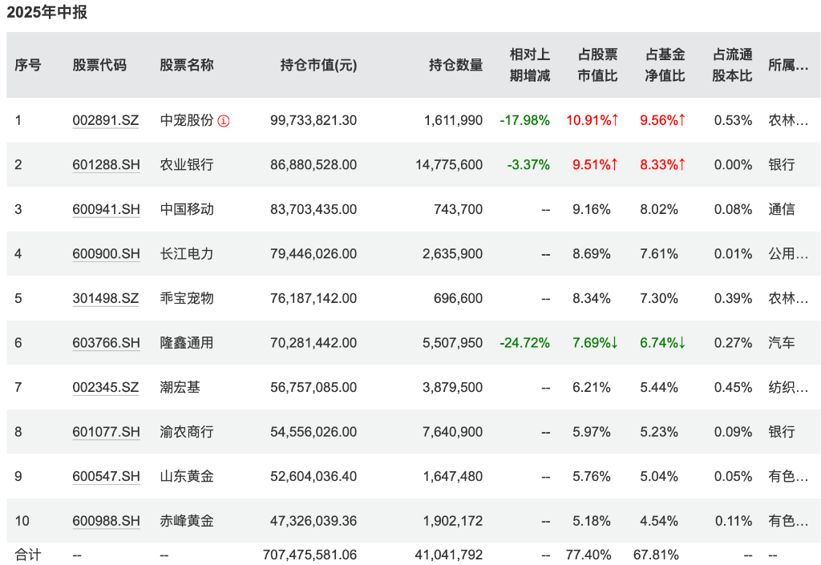
Task: Click industry cell 汽车
Action: point(782,343)
